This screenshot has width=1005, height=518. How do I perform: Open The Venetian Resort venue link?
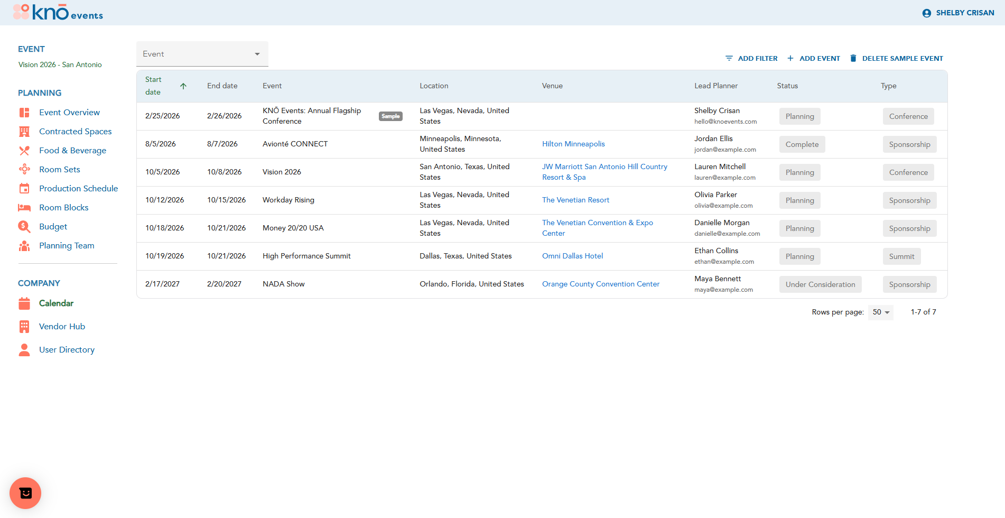[x=575, y=200]
